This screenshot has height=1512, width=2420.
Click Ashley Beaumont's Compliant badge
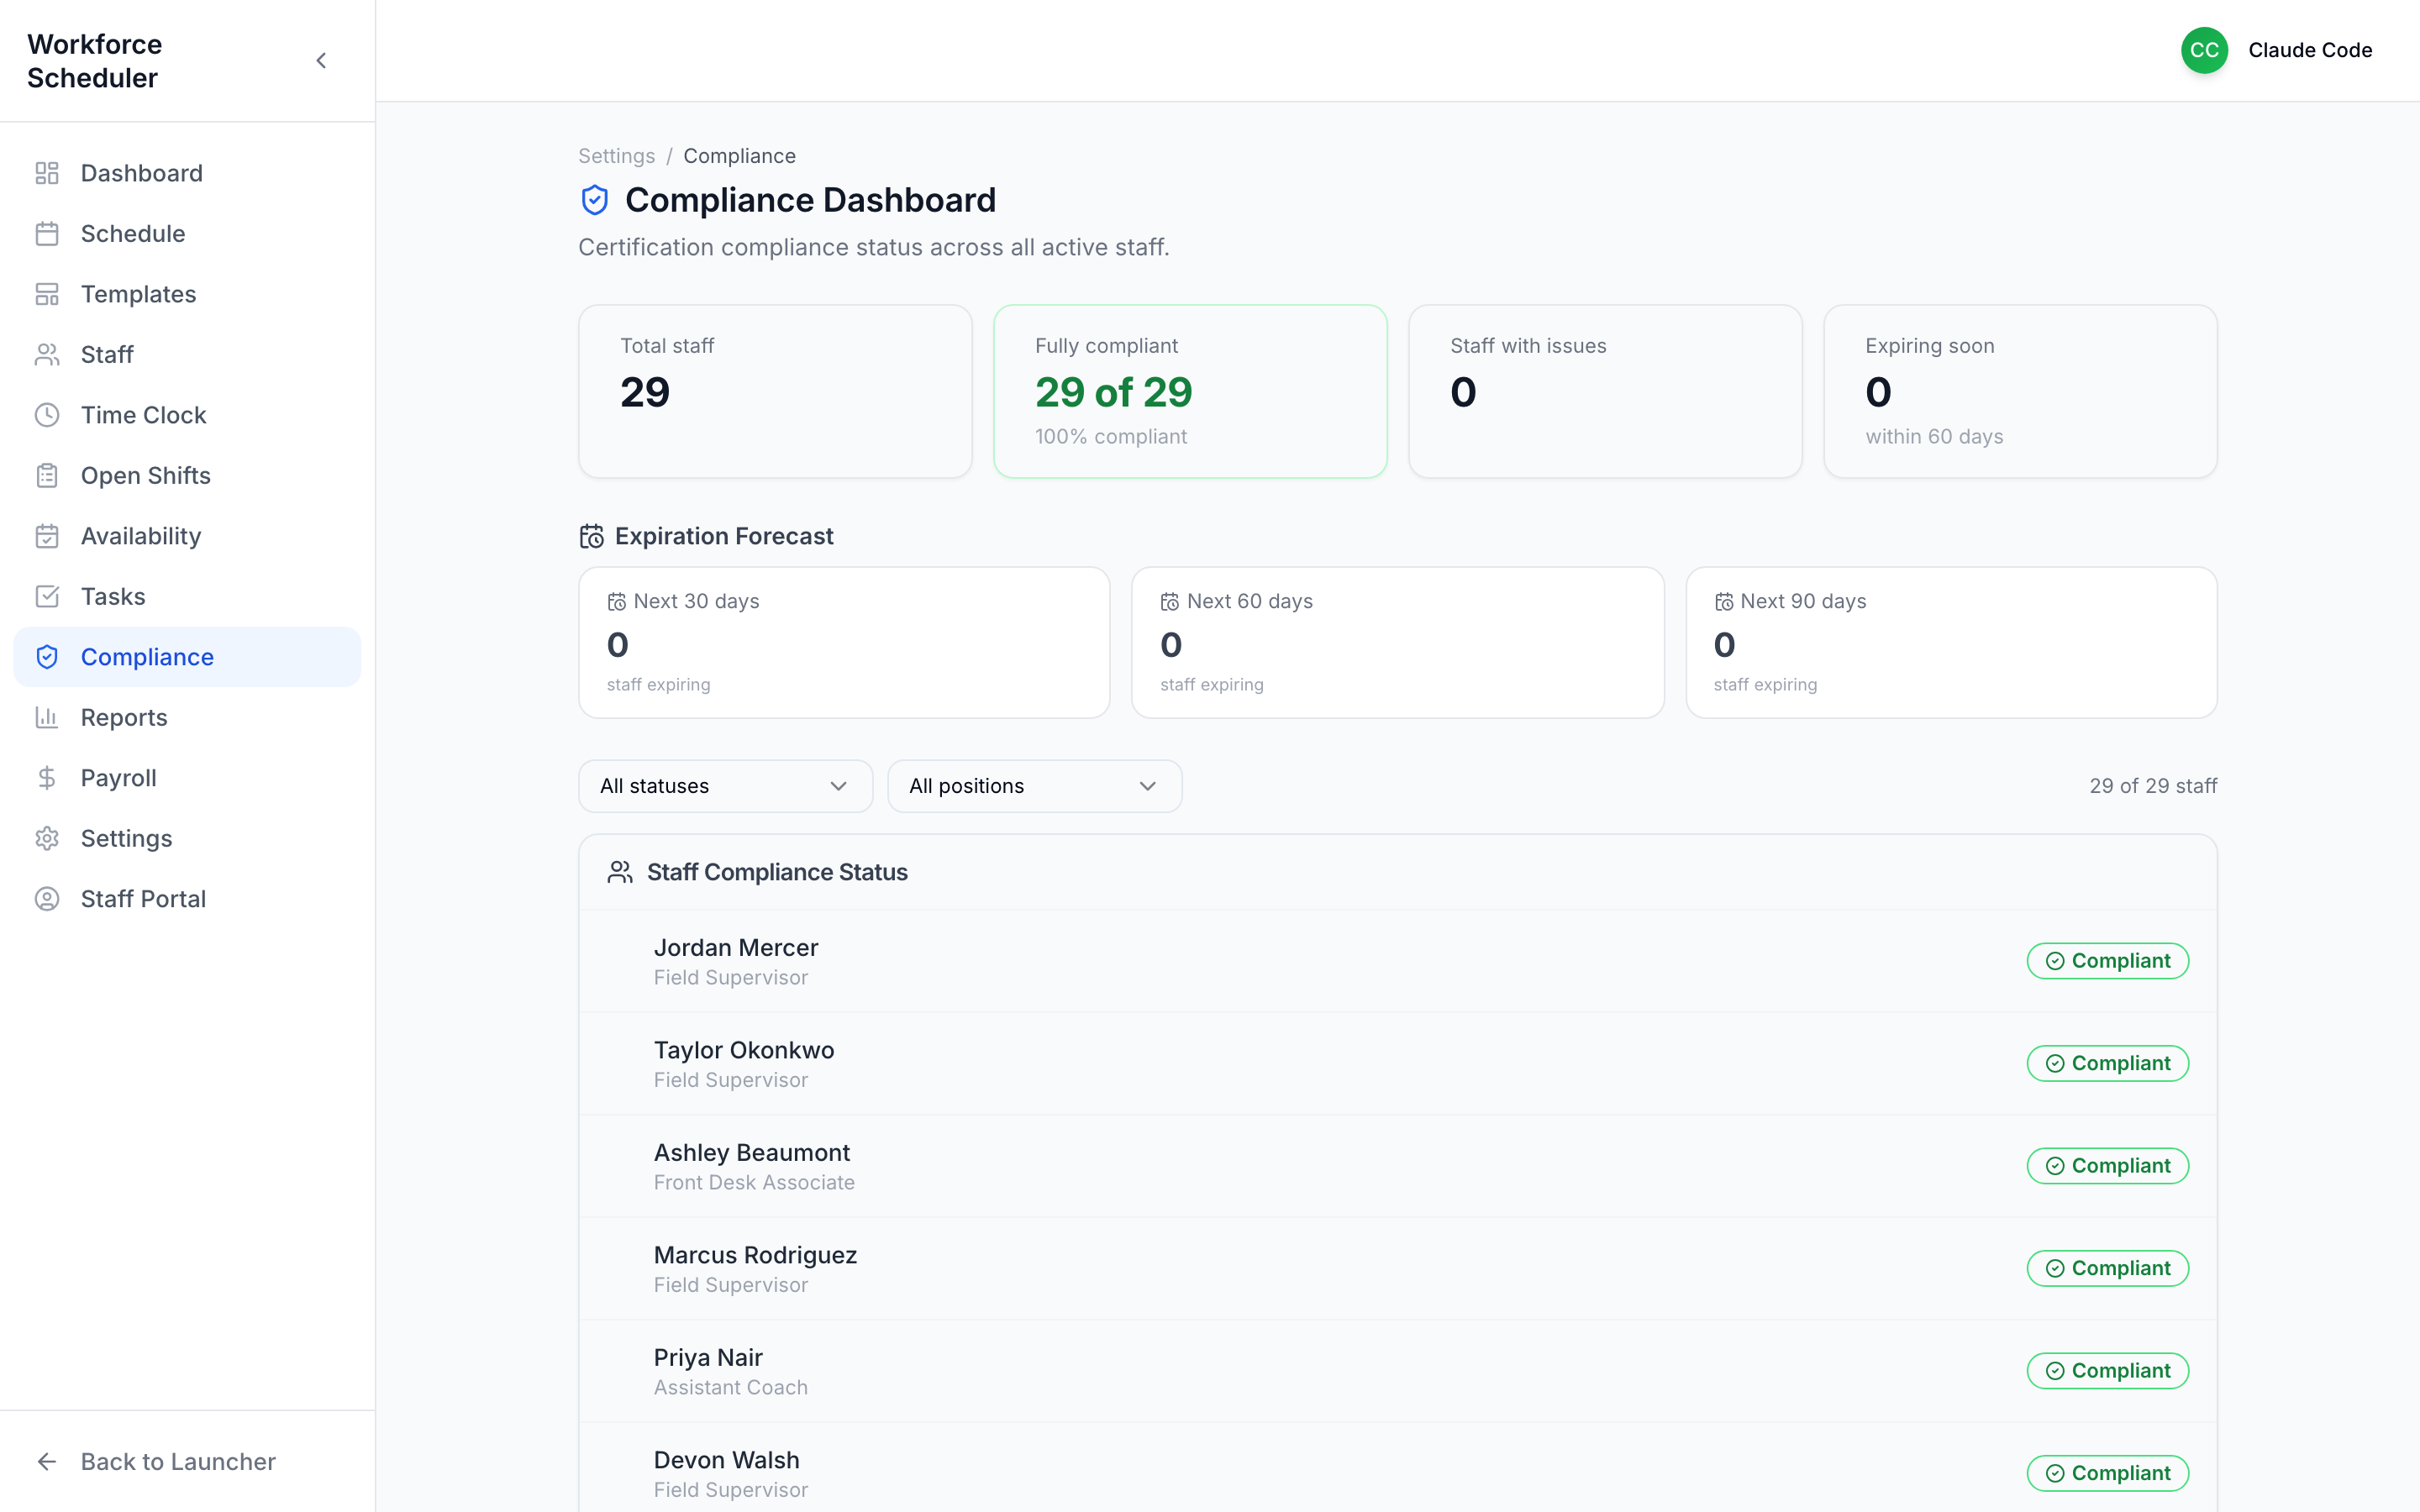point(2107,1166)
